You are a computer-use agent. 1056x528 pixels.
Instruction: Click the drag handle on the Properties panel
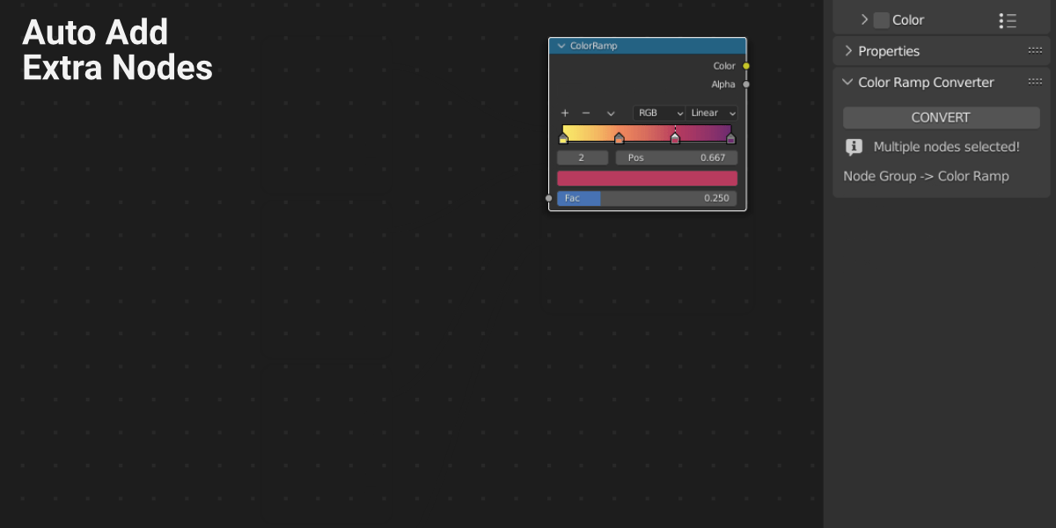click(1035, 50)
